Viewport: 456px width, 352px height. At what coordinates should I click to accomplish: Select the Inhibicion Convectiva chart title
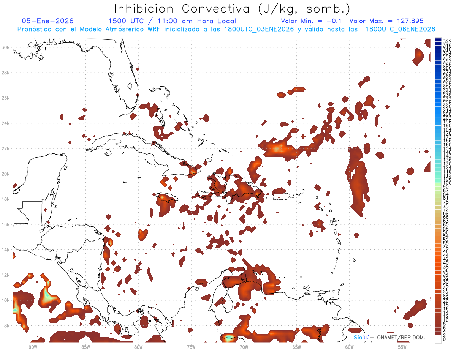tap(232, 9)
